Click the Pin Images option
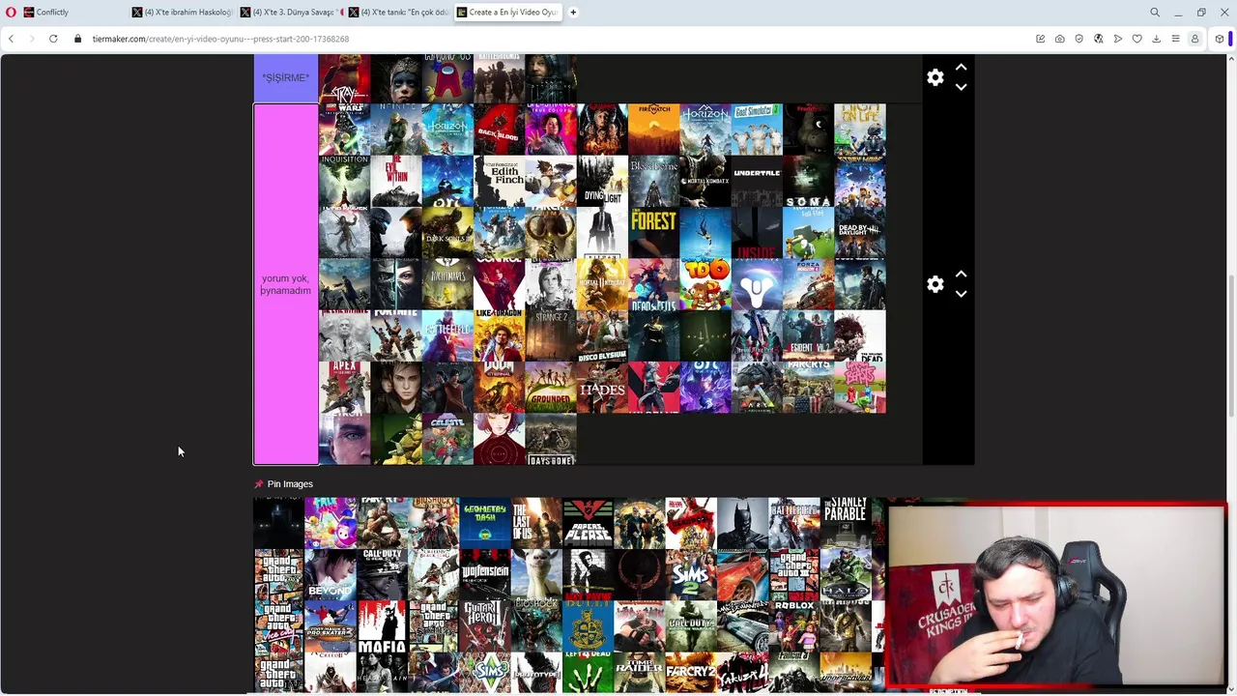Screen dimensions: 1237x696 coord(283,483)
